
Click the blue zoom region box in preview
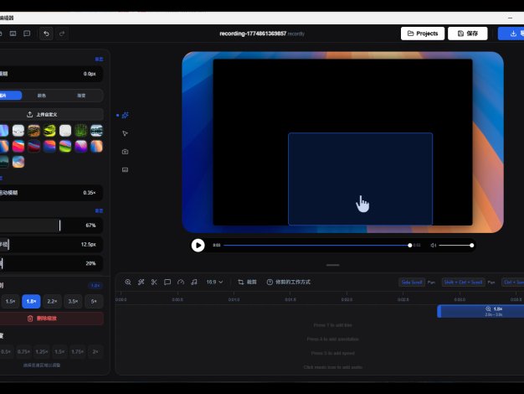click(x=360, y=179)
